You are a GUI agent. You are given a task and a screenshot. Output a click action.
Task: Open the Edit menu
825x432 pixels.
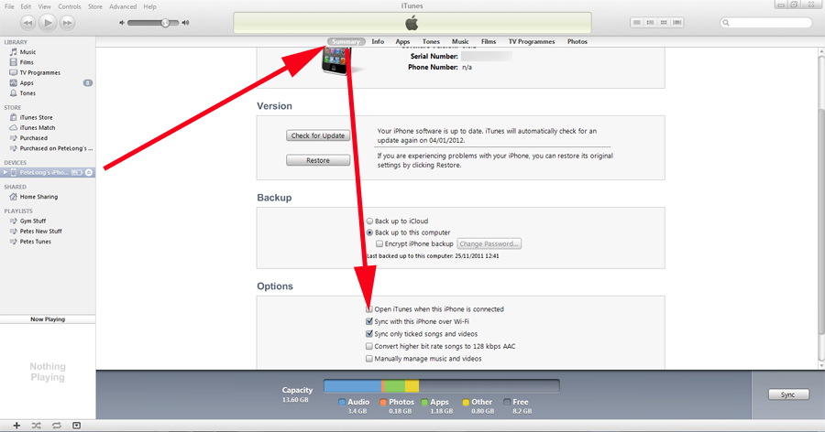pos(26,6)
